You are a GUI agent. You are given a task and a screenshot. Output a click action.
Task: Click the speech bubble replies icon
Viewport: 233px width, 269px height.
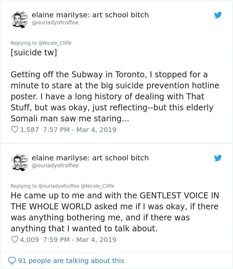pyautogui.click(x=12, y=261)
